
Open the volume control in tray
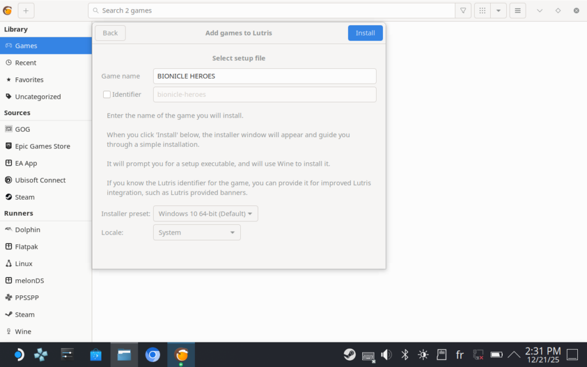tap(386, 354)
